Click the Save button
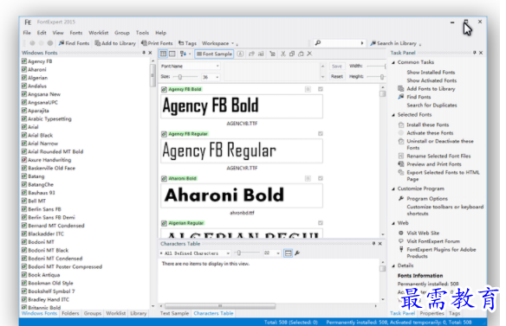Screen dimensions: 506x326 [337, 66]
